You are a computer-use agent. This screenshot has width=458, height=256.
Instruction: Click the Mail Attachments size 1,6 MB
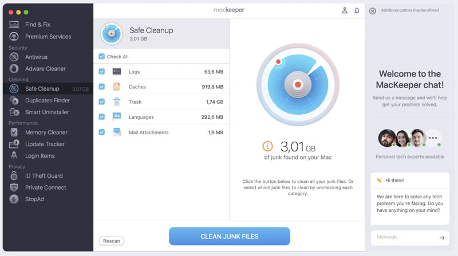216,133
